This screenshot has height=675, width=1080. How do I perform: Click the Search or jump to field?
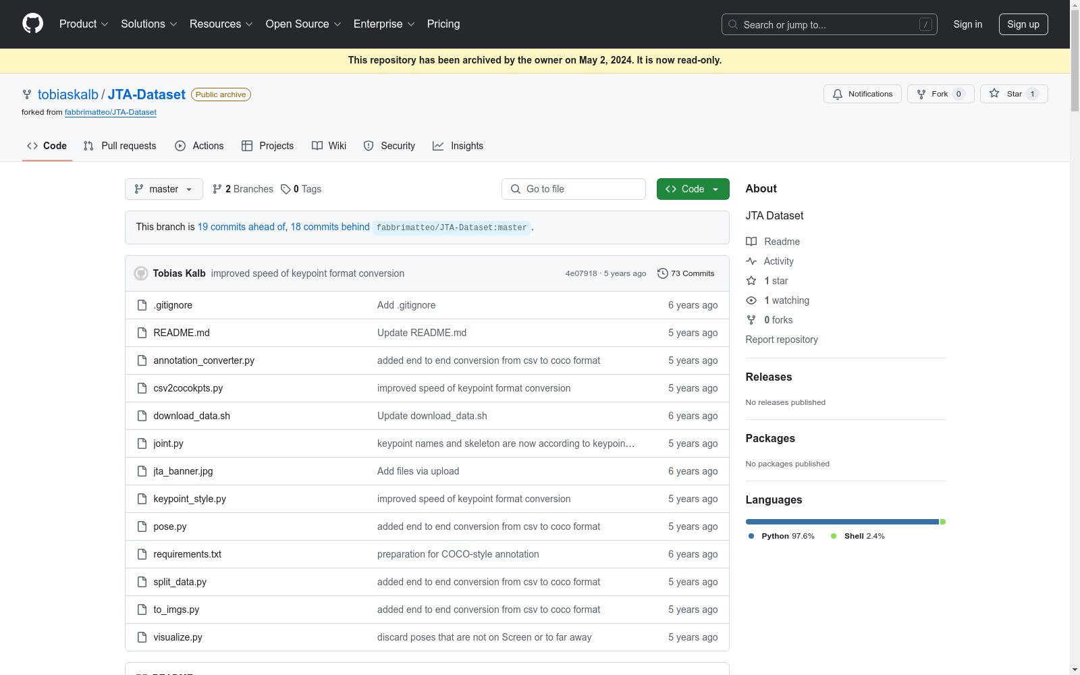coord(830,24)
